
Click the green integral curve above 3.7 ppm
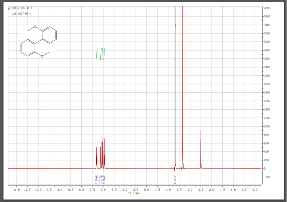[x=175, y=42]
